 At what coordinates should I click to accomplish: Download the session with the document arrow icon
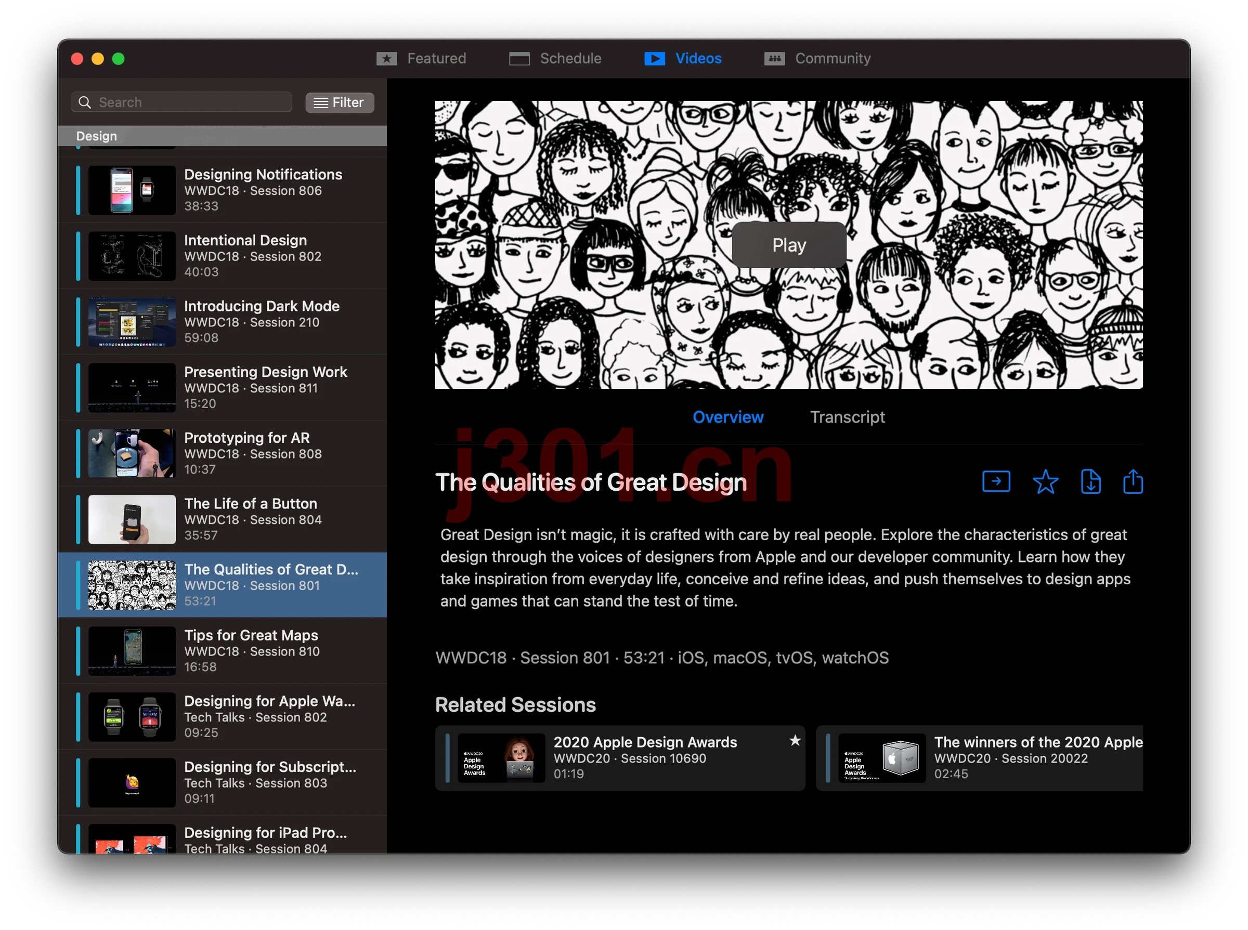pyautogui.click(x=1090, y=482)
